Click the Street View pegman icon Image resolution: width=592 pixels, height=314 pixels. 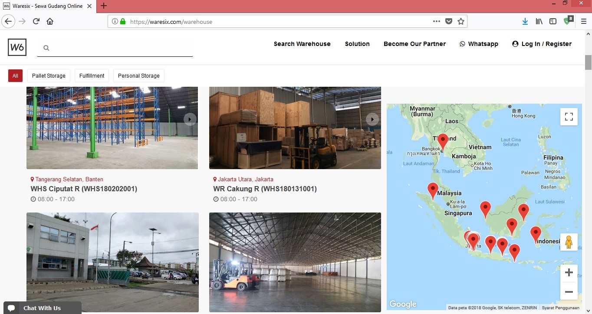tap(569, 242)
